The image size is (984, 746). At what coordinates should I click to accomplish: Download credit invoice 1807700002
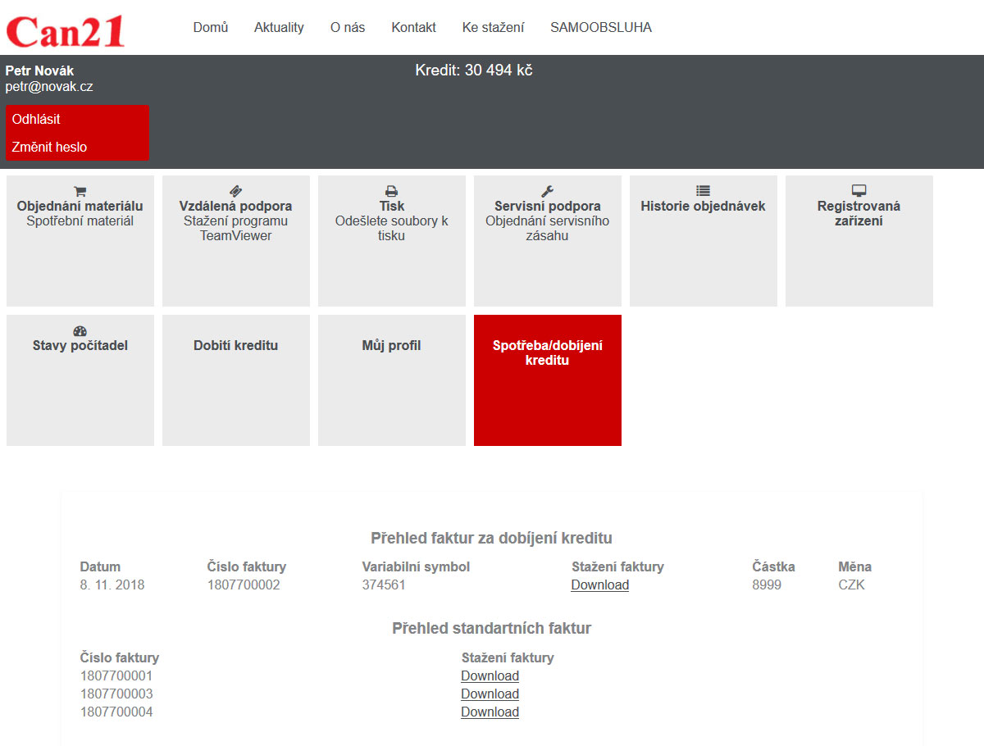(x=600, y=585)
